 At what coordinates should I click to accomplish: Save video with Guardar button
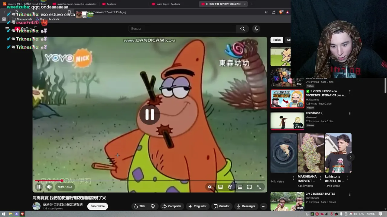coord(221,206)
